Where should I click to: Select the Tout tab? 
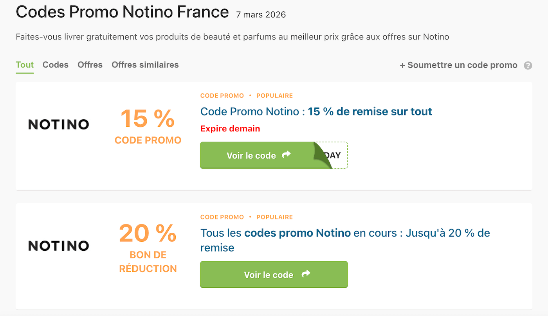[x=25, y=65]
